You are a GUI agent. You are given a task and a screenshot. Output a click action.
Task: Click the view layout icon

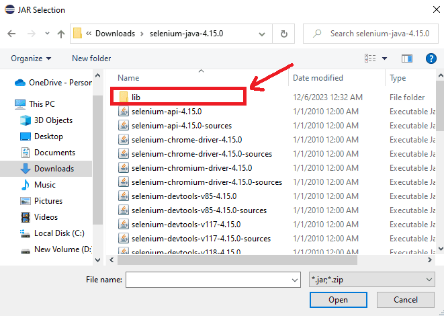[x=369, y=58]
